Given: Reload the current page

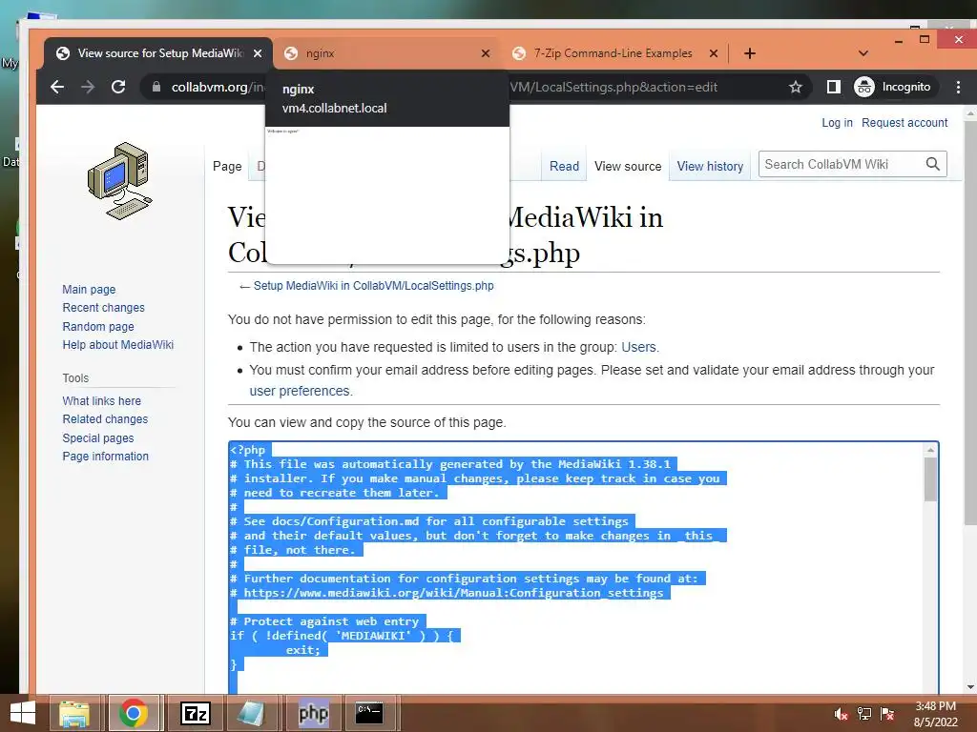Looking at the screenshot, I should click(x=118, y=87).
